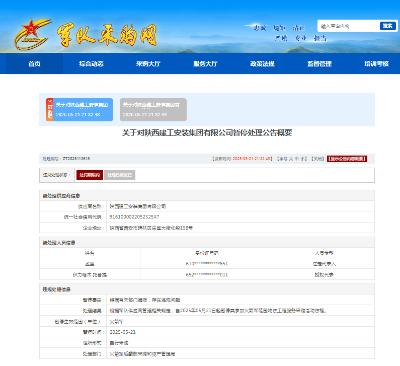Click the 法定代表人 cell
Image resolution: width=400 pixels, height=366 pixels.
(x=324, y=264)
